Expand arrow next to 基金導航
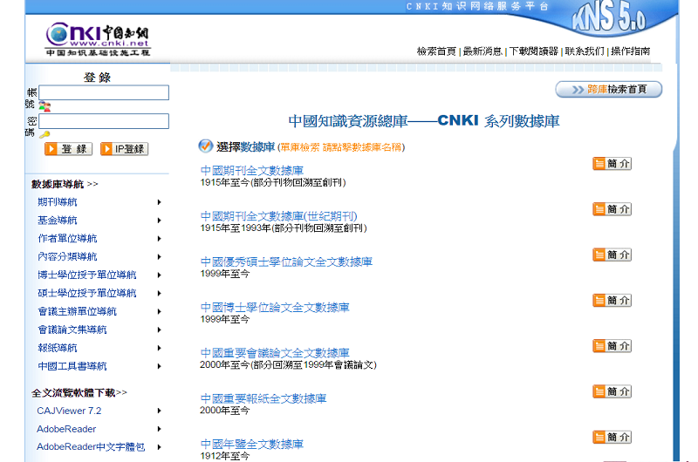 159,221
